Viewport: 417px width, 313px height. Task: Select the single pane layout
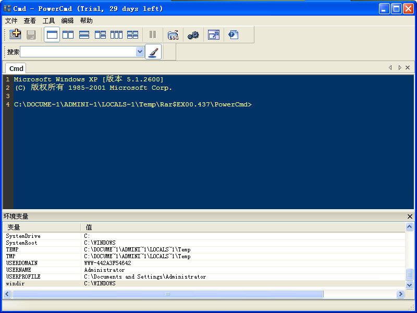point(52,35)
